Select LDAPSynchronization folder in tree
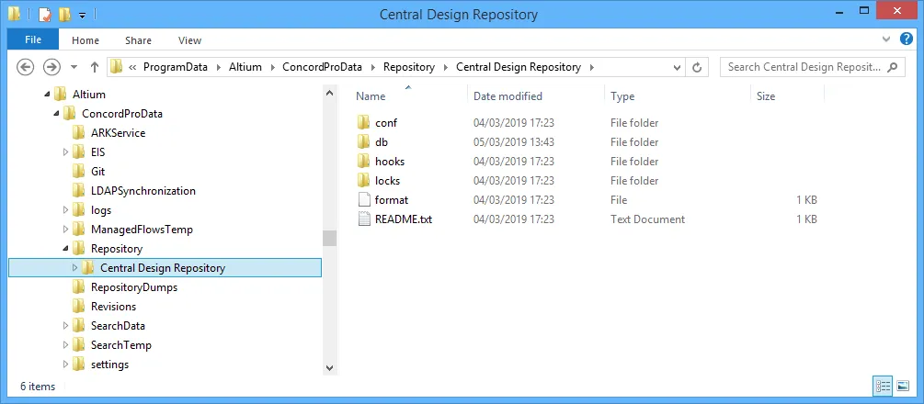 click(x=143, y=191)
